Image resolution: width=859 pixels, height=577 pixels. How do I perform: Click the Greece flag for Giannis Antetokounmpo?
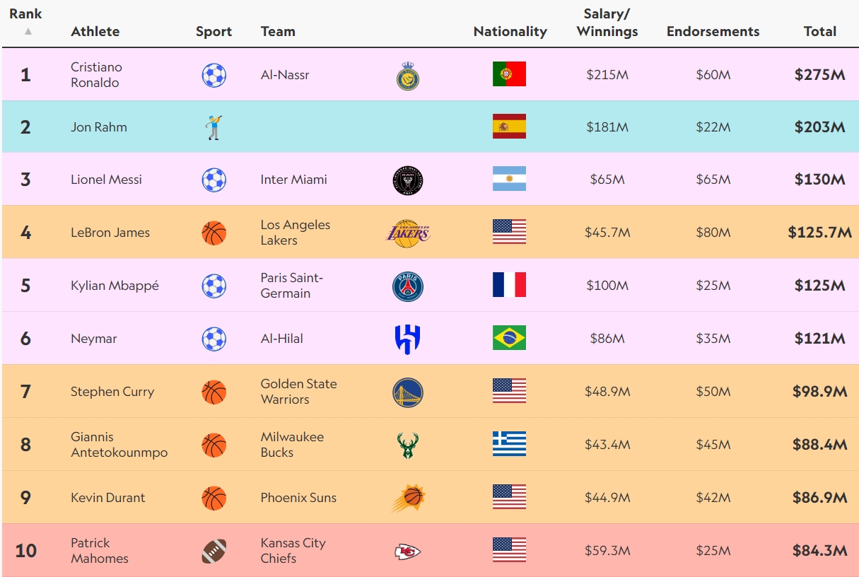pyautogui.click(x=509, y=444)
